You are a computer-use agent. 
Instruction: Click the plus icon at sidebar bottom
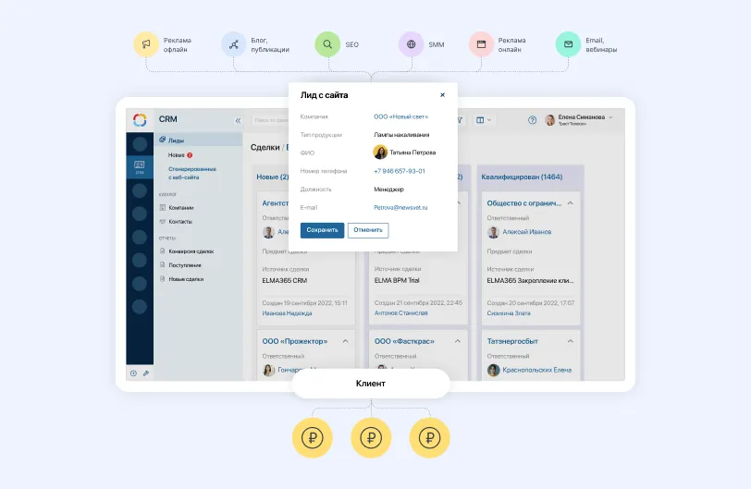[x=133, y=373]
